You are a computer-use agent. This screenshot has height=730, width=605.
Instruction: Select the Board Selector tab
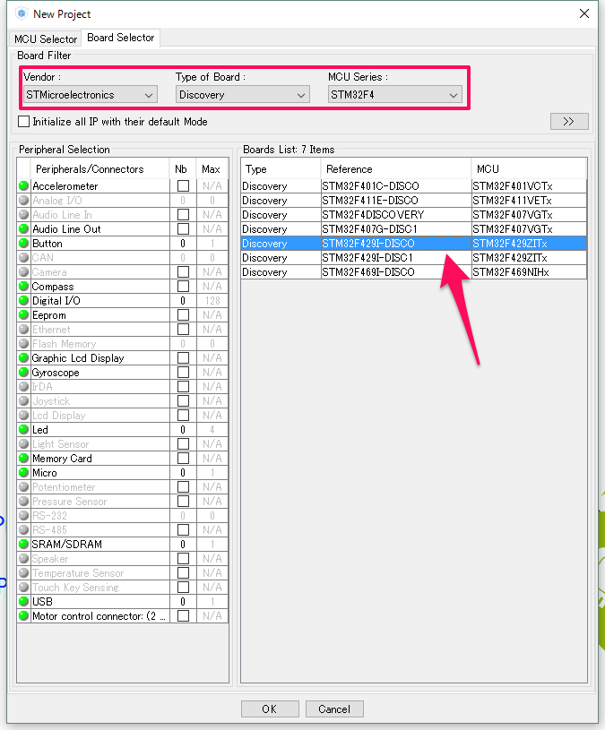click(121, 38)
